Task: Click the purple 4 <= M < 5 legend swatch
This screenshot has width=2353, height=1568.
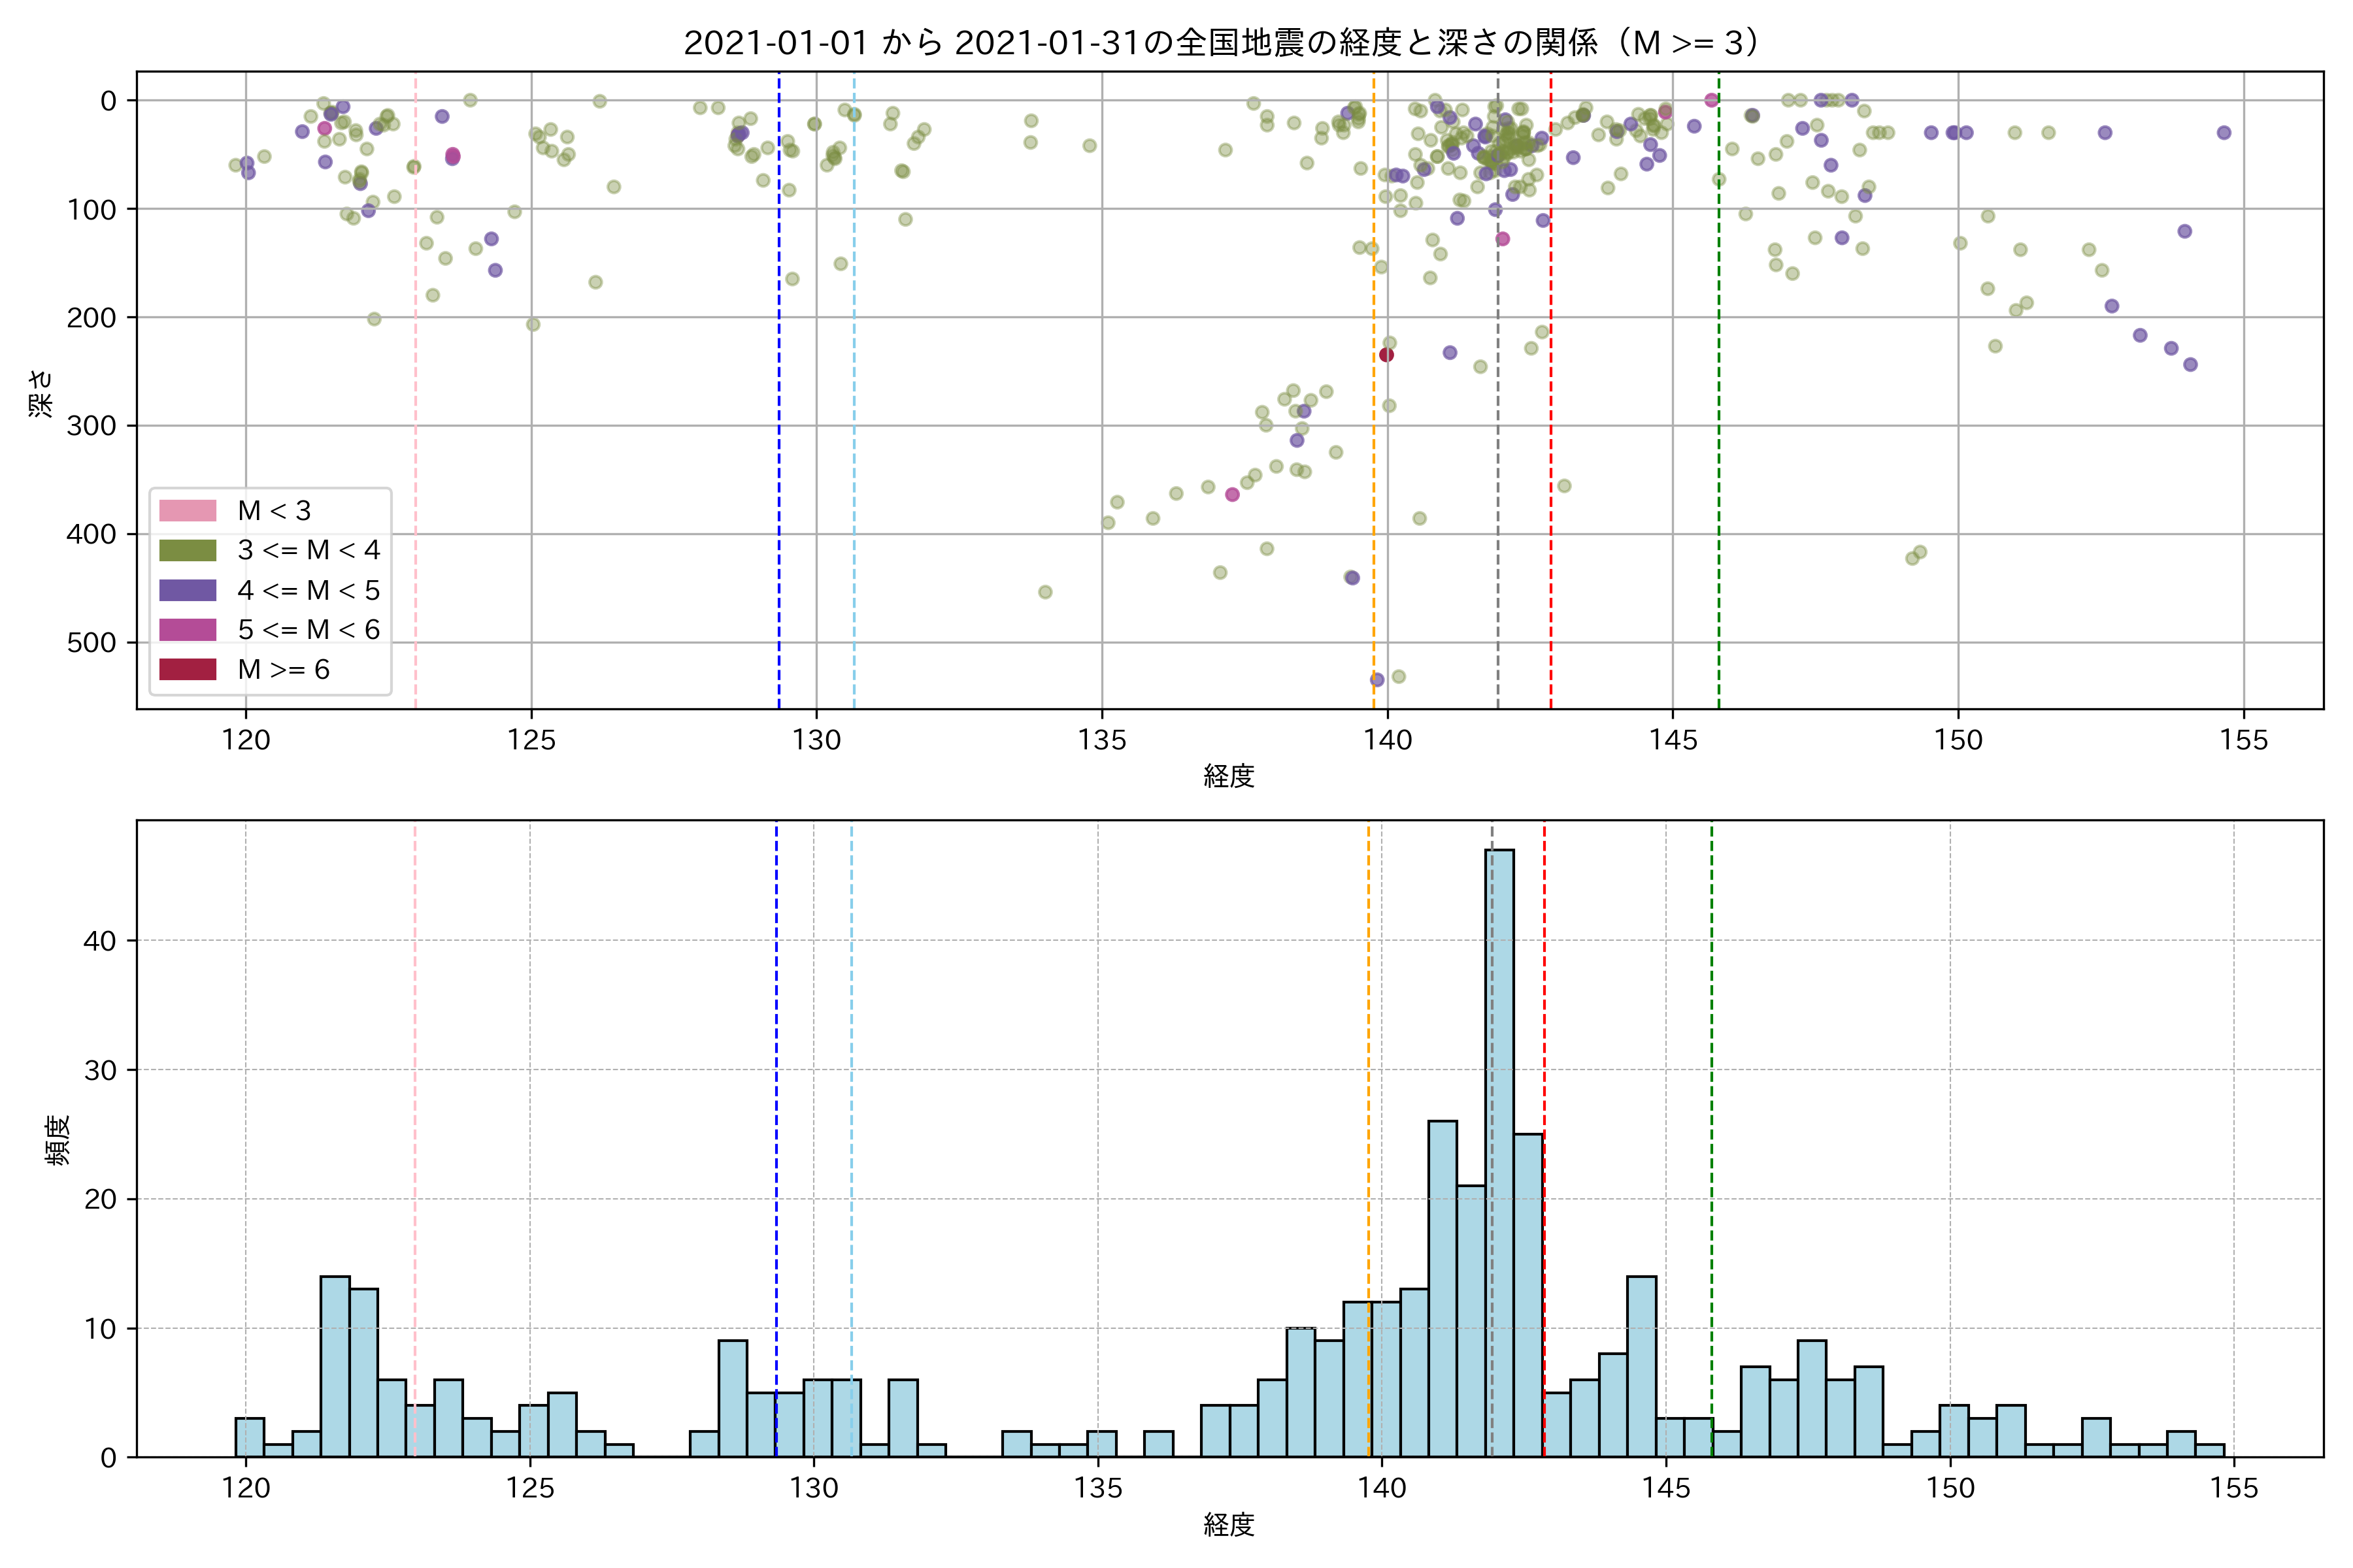Action: click(187, 590)
